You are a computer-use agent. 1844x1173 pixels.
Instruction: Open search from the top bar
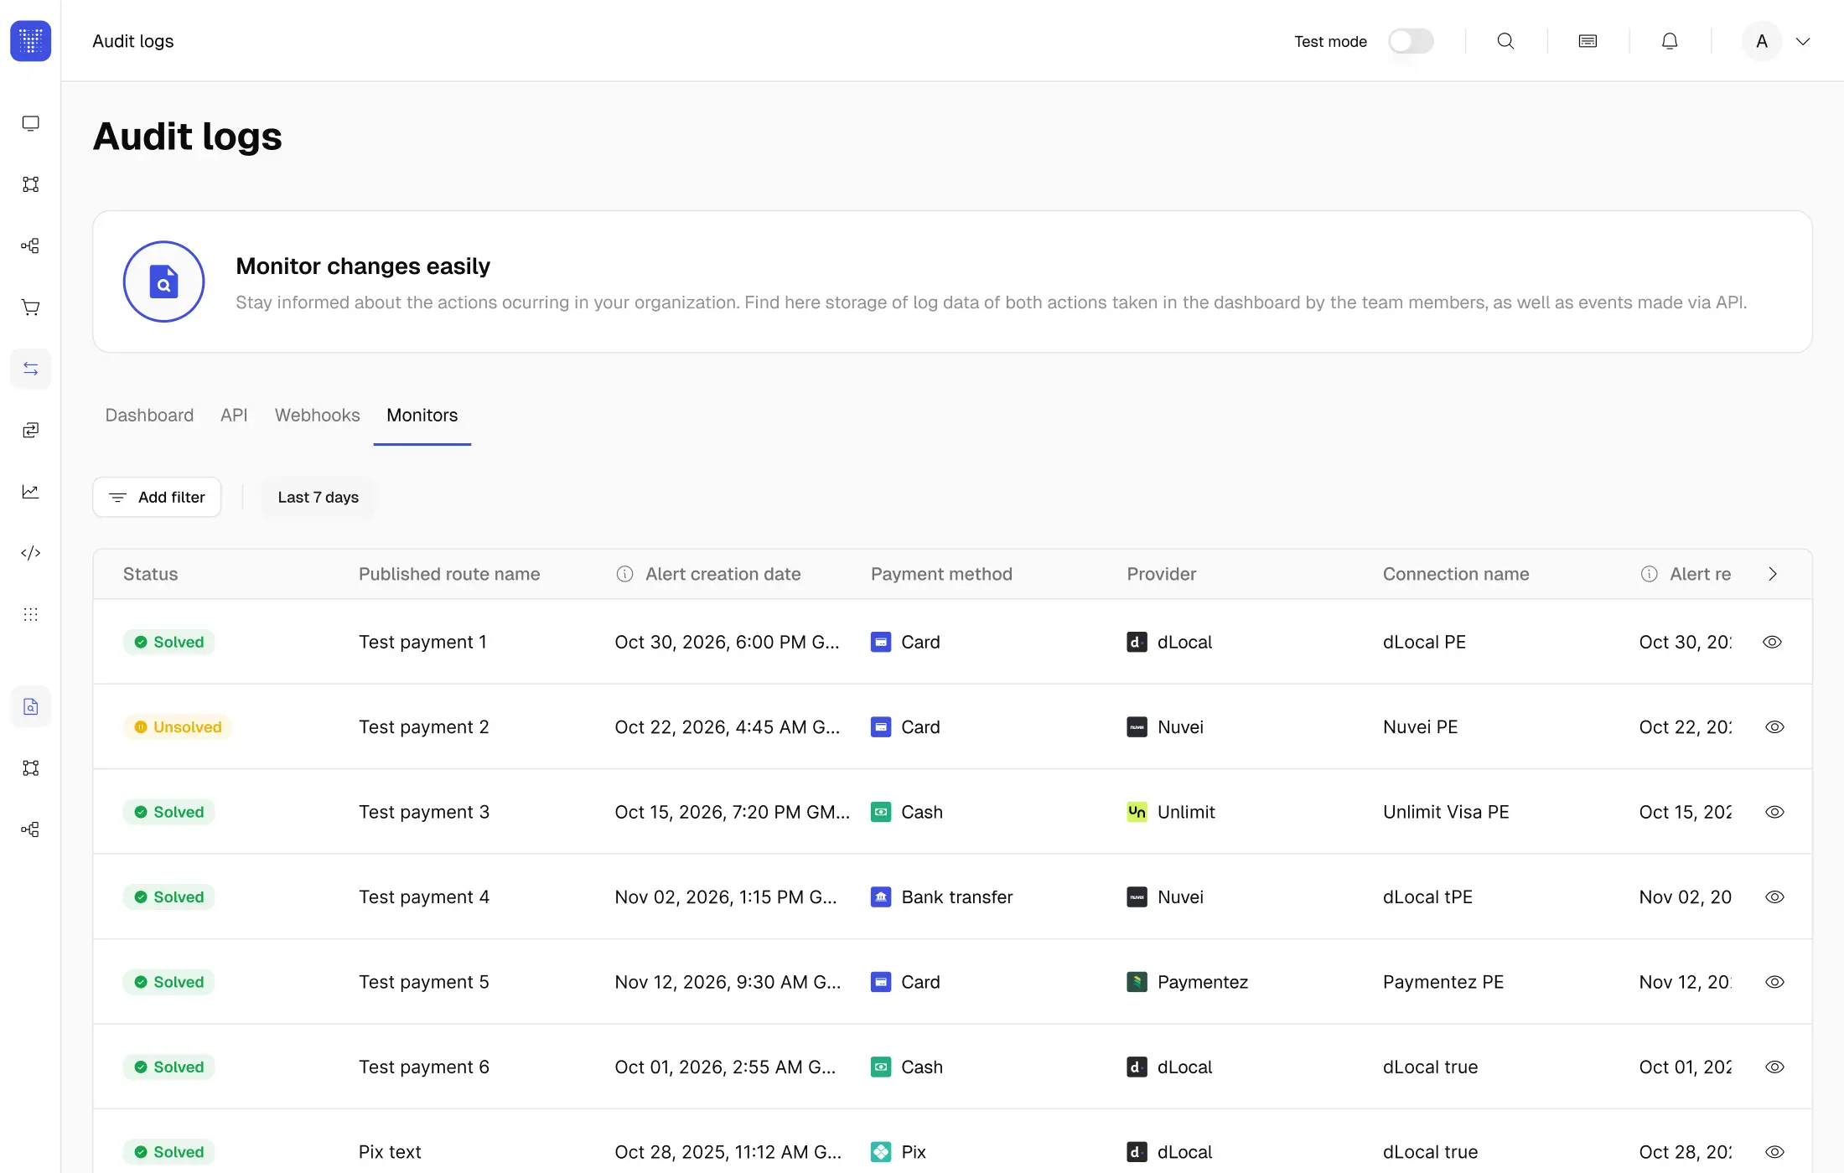(x=1505, y=41)
